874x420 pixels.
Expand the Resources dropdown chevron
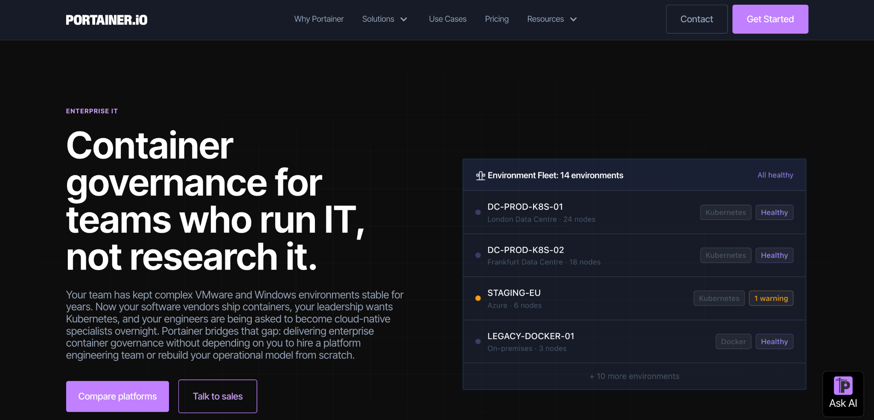point(574,19)
